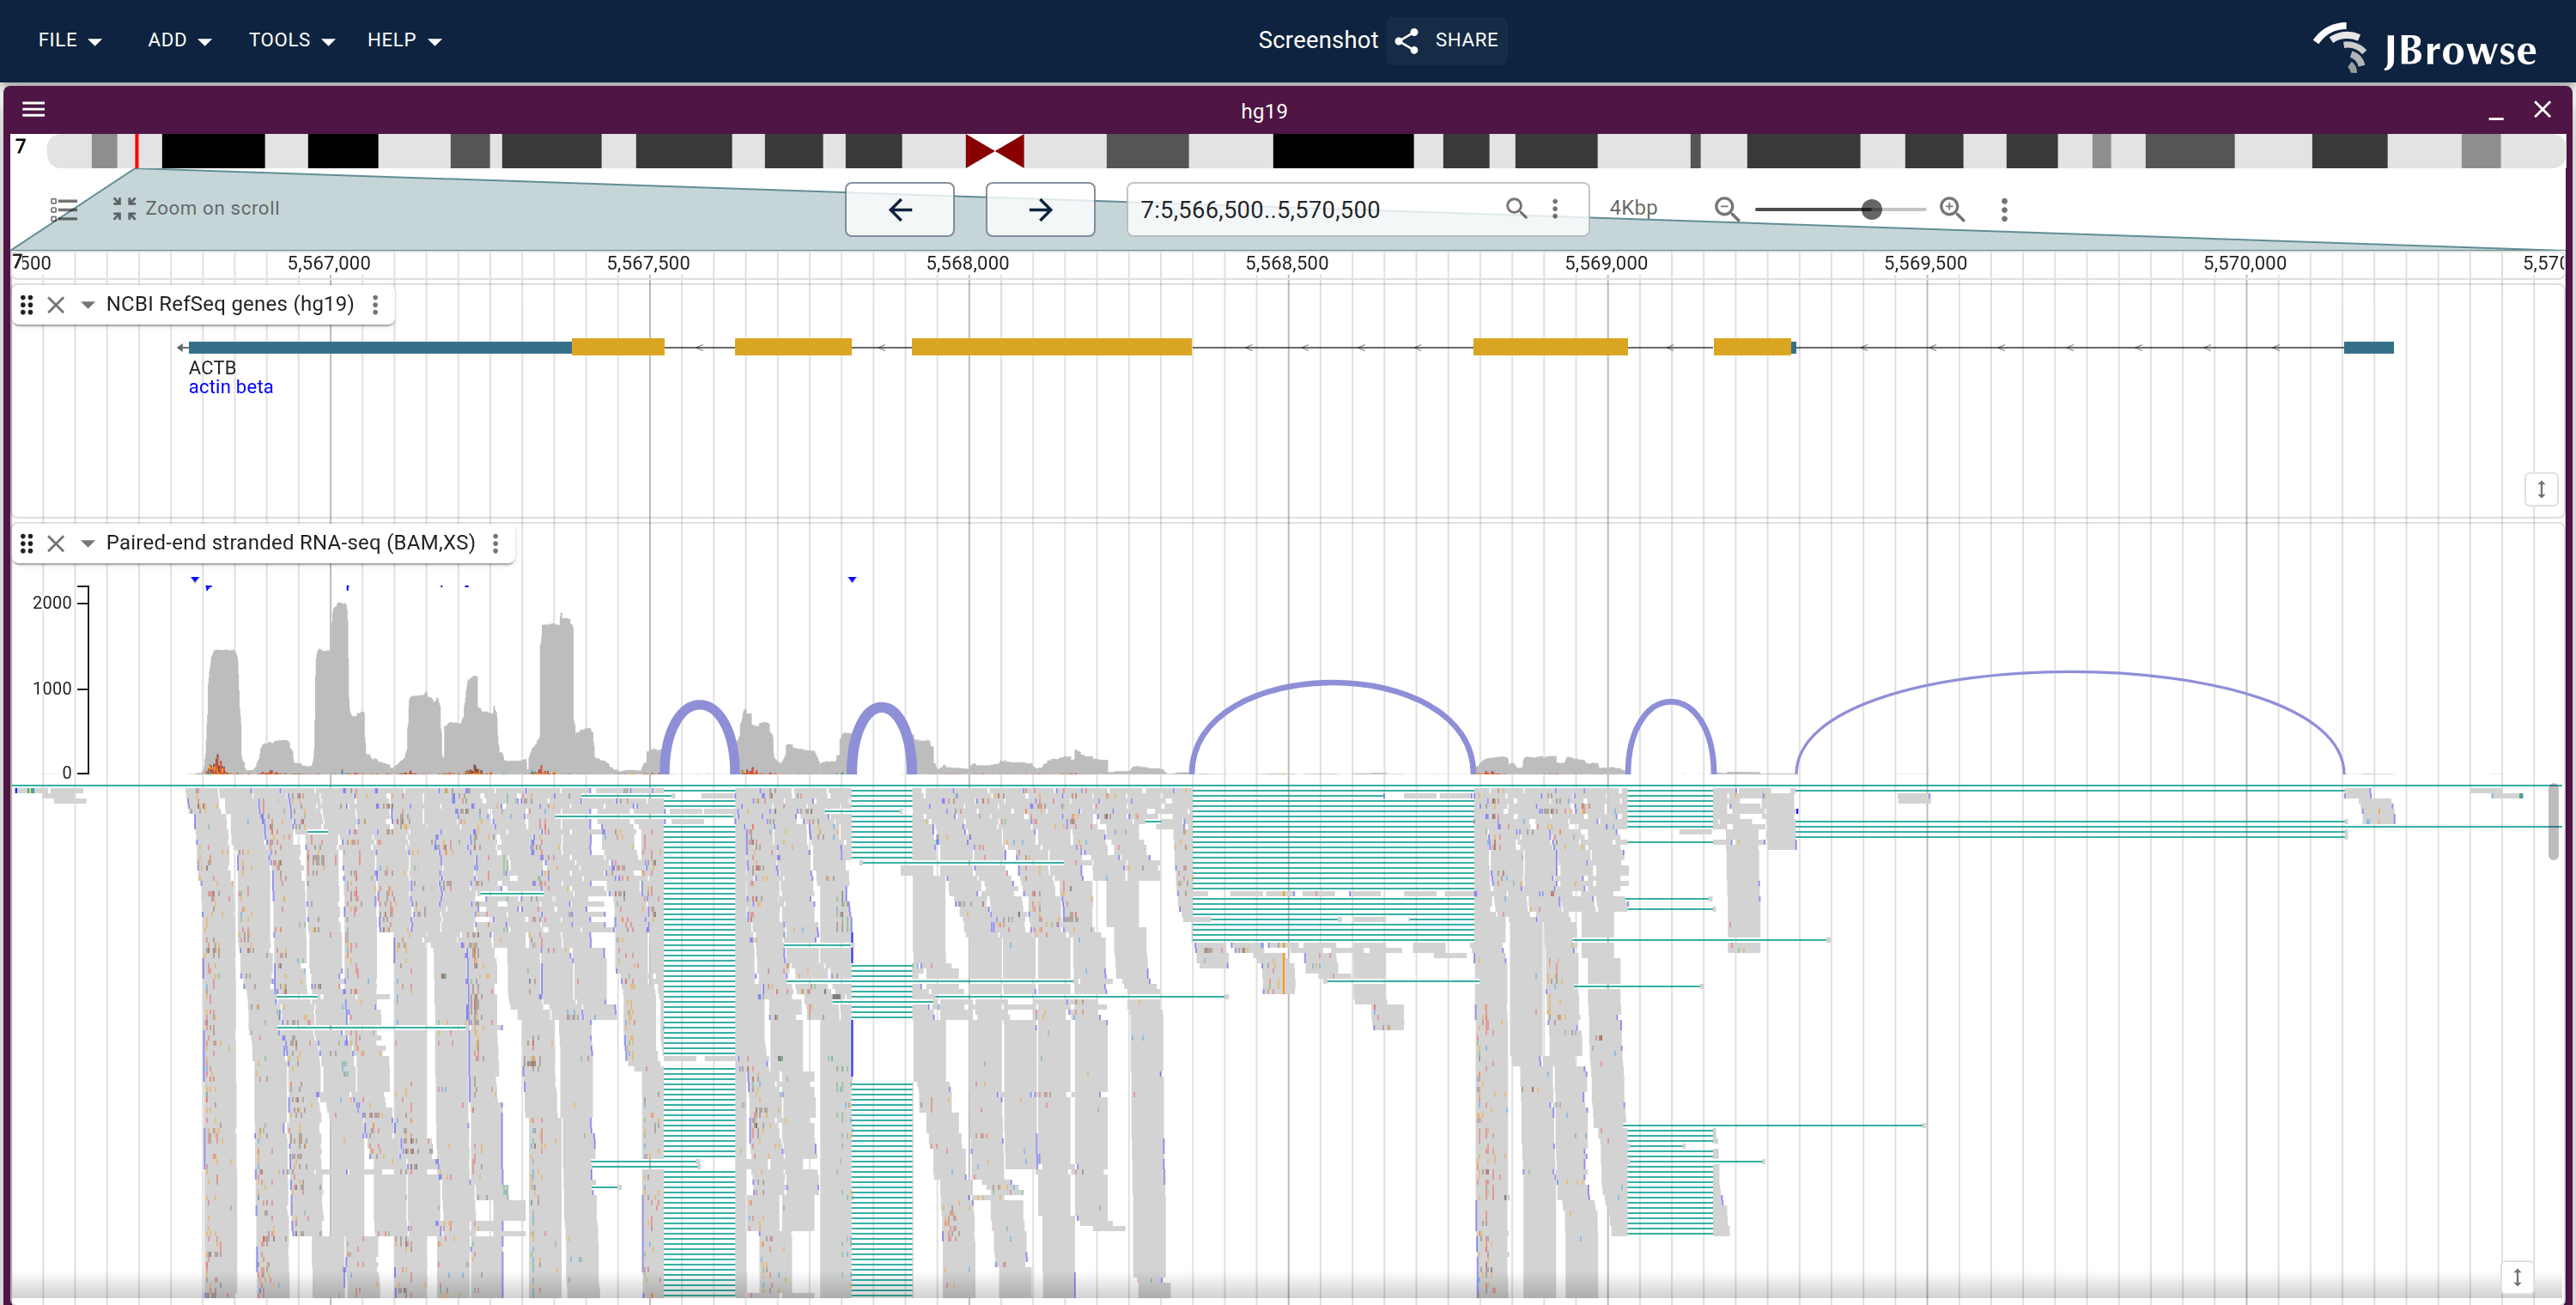Click the search magnifier icon in location box
Viewport: 2576px width, 1305px height.
pyautogui.click(x=1516, y=208)
